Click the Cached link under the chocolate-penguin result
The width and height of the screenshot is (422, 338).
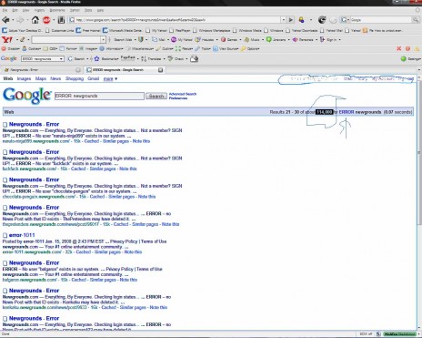click(97, 197)
